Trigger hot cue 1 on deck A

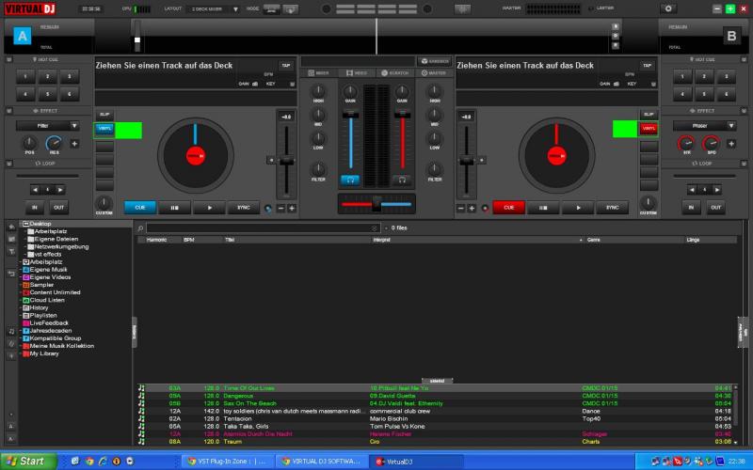[25, 77]
